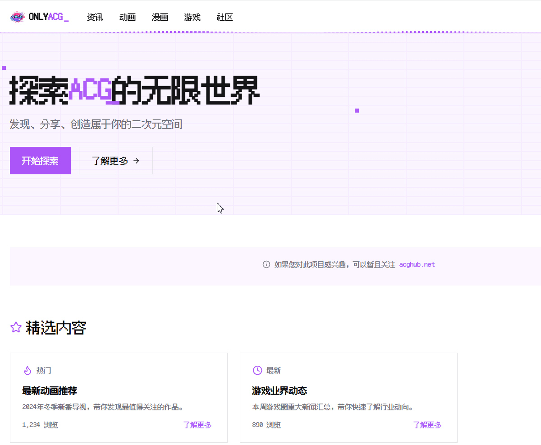Open the 游戏 navigation item
The height and width of the screenshot is (445, 541).
[193, 17]
